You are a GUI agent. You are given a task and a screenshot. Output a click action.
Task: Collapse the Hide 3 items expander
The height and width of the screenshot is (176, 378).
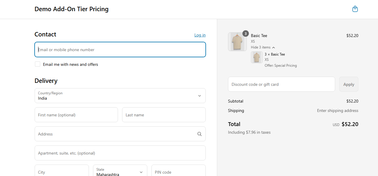263,47
